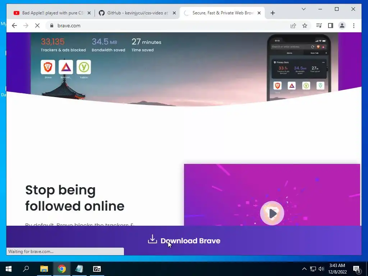This screenshot has height=276, width=368.
Task: Click the 34.5 MB bandwidth saved stat
Action: [x=108, y=45]
